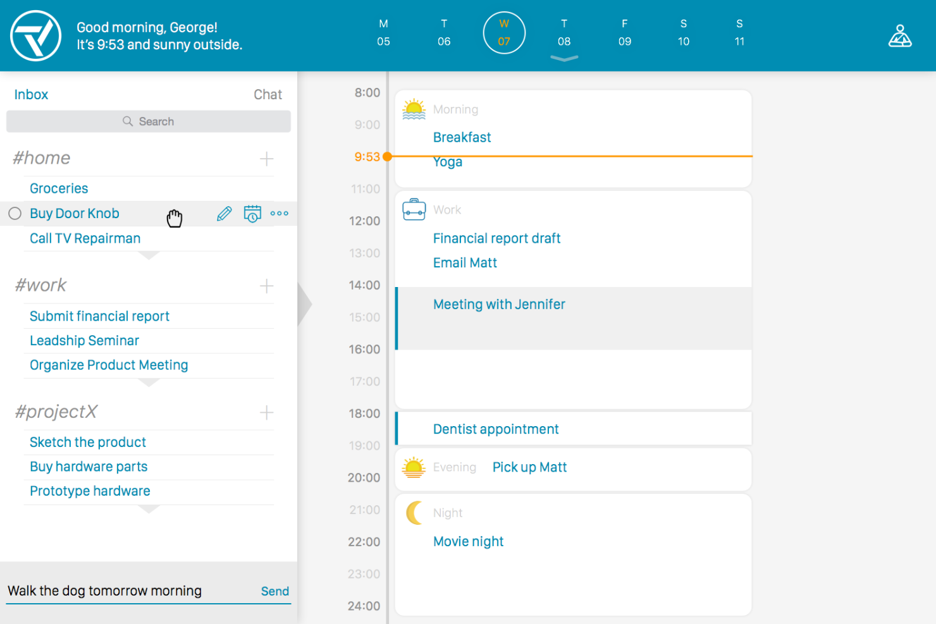Open the Groceries task
This screenshot has height=624, width=936.
tap(59, 188)
